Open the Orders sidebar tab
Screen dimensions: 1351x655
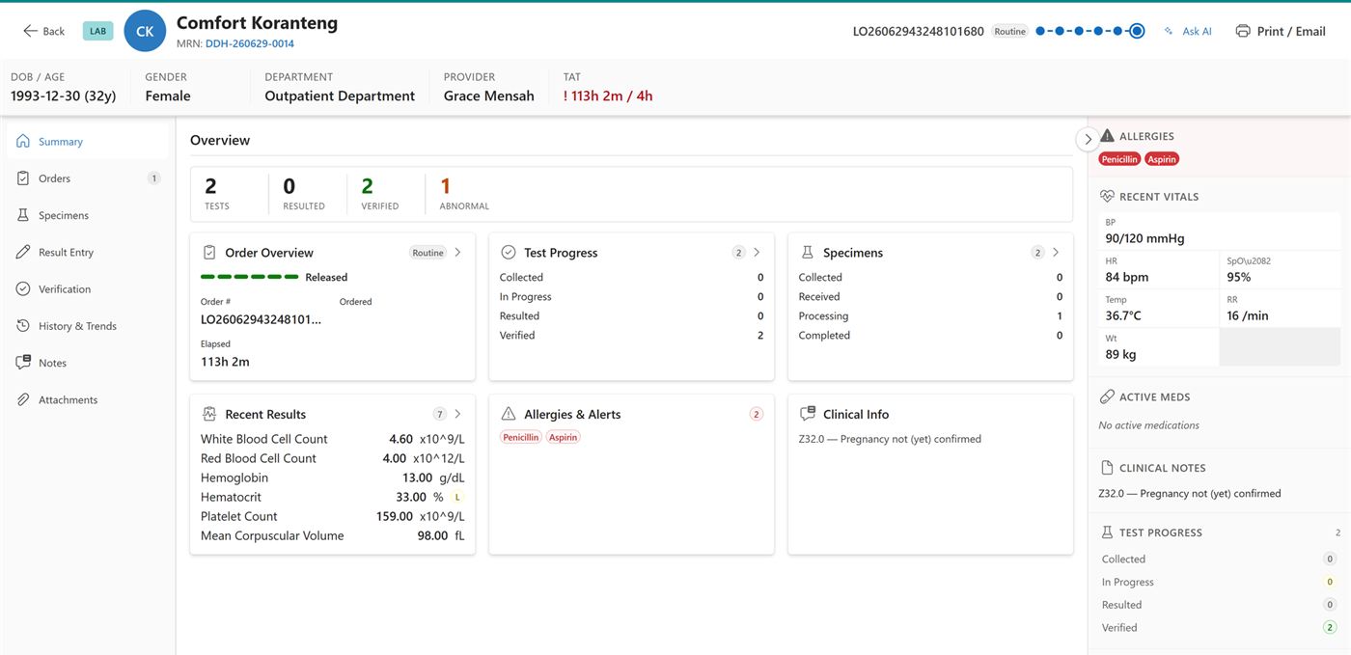[88, 178]
